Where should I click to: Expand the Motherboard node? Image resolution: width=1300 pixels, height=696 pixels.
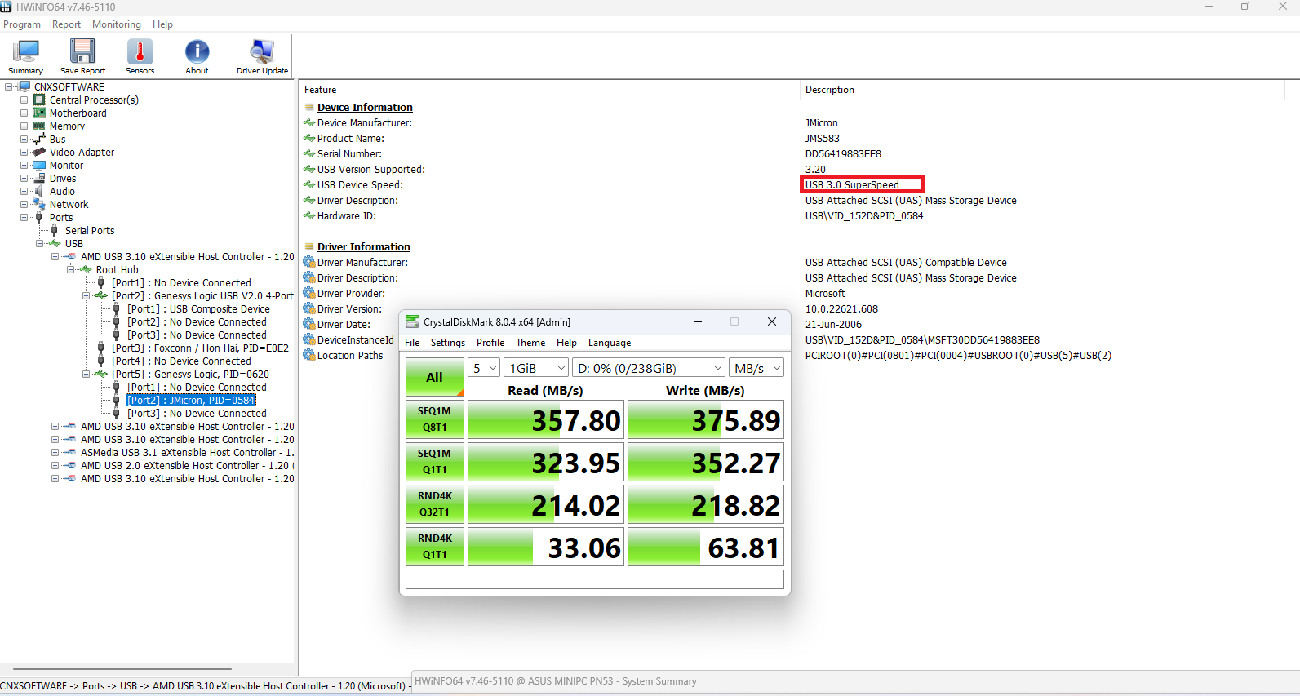coord(24,113)
